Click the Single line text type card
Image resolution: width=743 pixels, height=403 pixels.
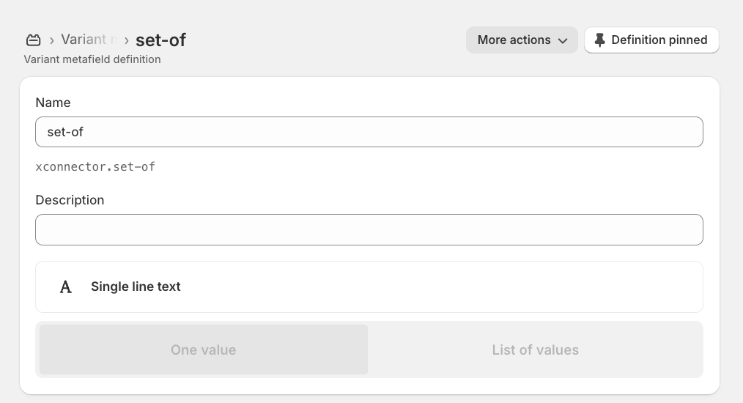coord(369,286)
